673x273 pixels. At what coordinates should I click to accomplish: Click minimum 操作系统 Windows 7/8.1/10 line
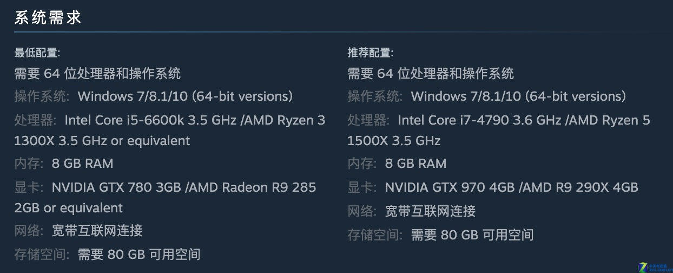[154, 96]
